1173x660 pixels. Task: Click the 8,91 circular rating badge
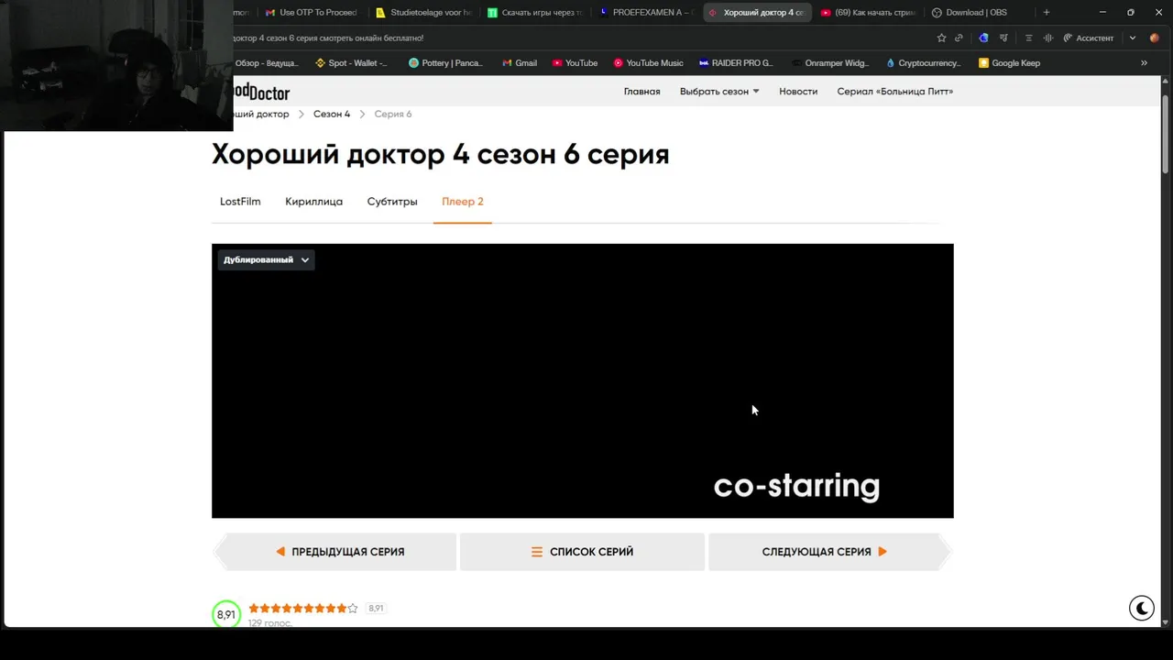coord(226,614)
